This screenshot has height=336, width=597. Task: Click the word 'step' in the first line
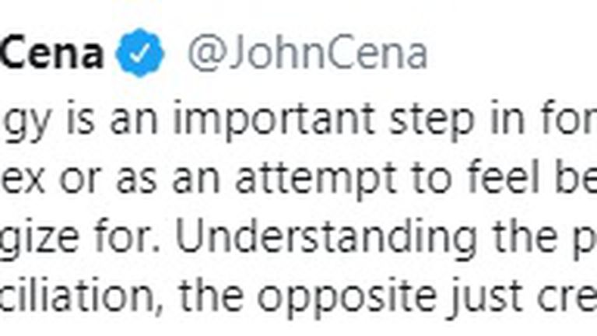[433, 120]
